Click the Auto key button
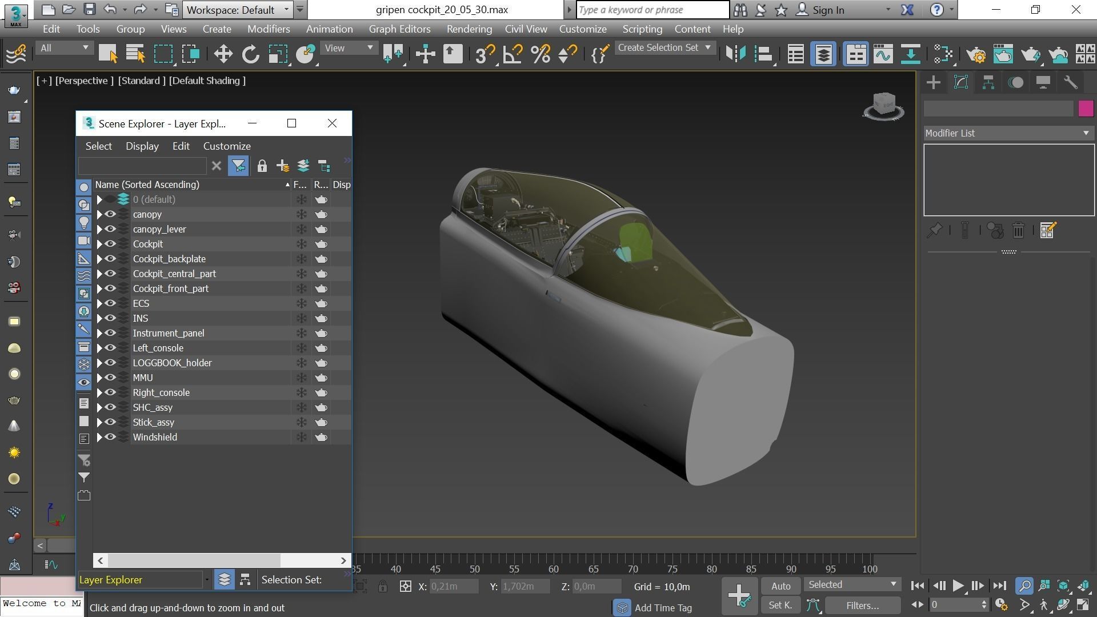Image resolution: width=1097 pixels, height=617 pixels. 780,586
